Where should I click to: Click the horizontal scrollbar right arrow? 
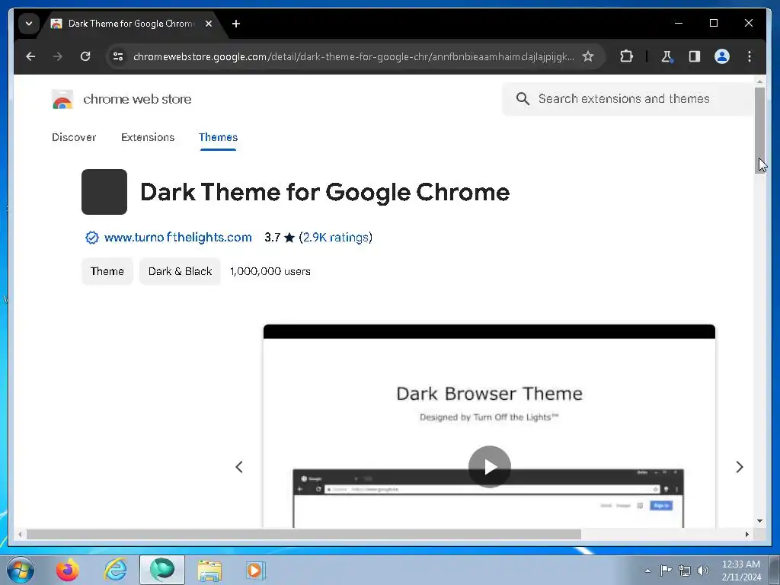[x=746, y=534]
